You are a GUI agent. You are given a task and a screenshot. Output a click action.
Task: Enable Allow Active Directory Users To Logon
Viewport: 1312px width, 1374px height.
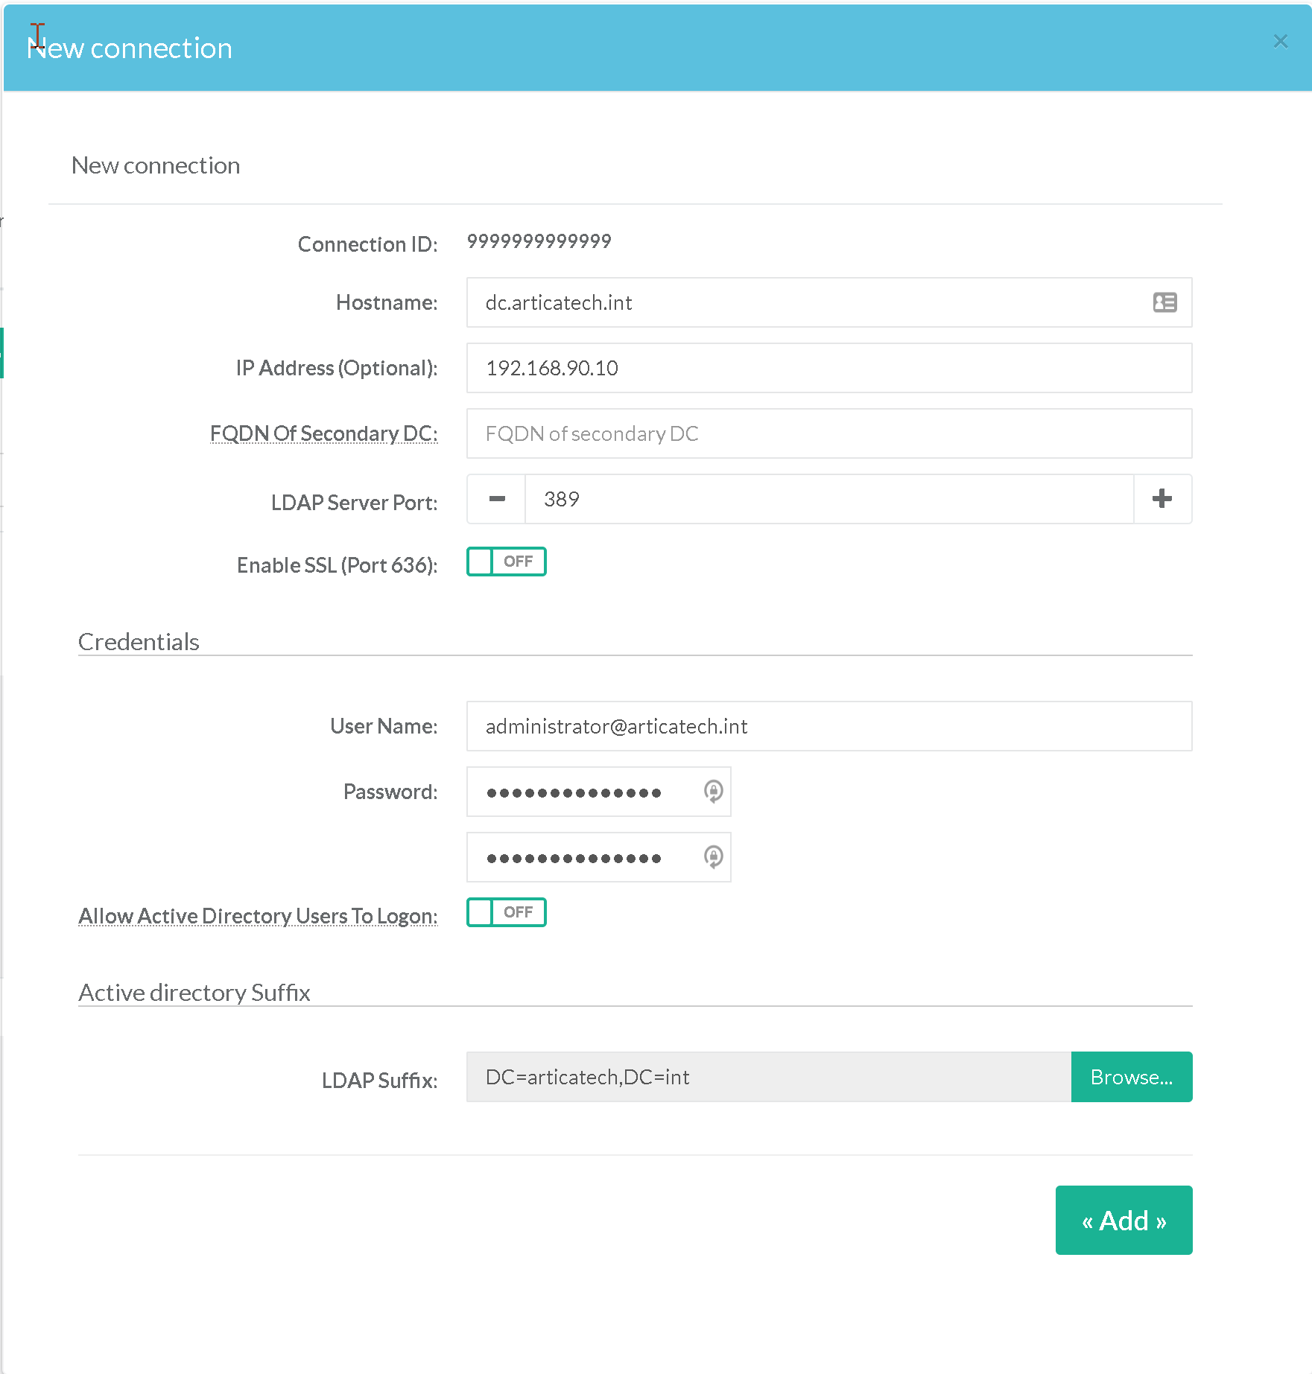pyautogui.click(x=507, y=912)
